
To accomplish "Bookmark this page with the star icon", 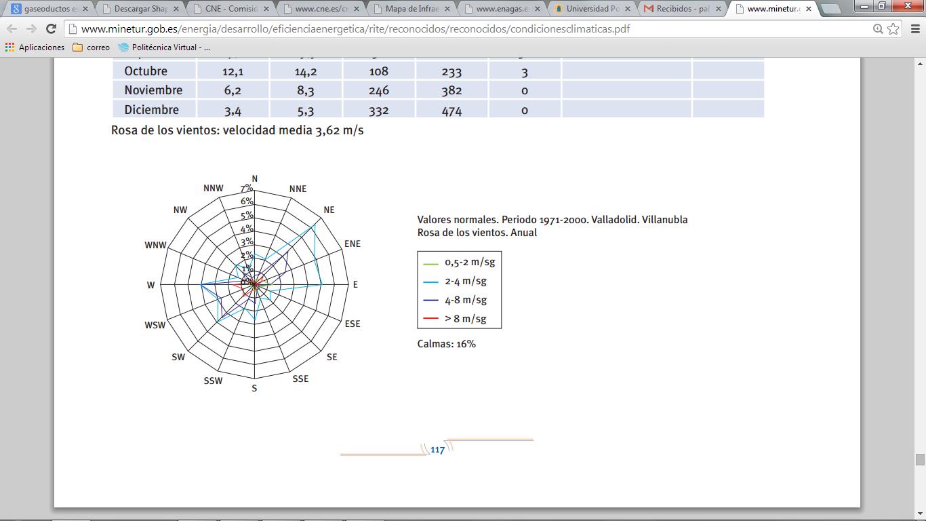I will pos(893,29).
